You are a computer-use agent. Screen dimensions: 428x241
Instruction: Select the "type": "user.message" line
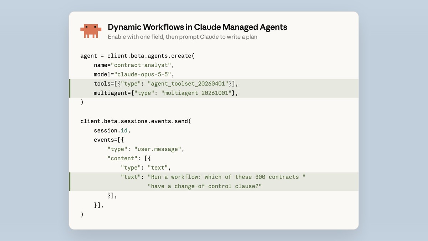(x=146, y=149)
